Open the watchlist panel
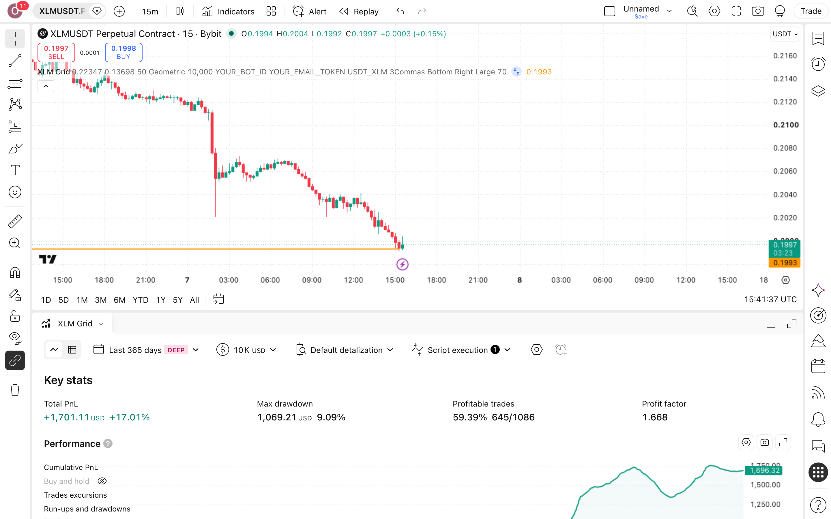 [x=818, y=38]
